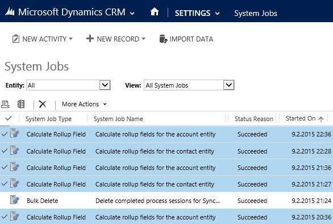
Task: Click the Microsoft Dynamics CRM logo icon
Action: (10, 12)
